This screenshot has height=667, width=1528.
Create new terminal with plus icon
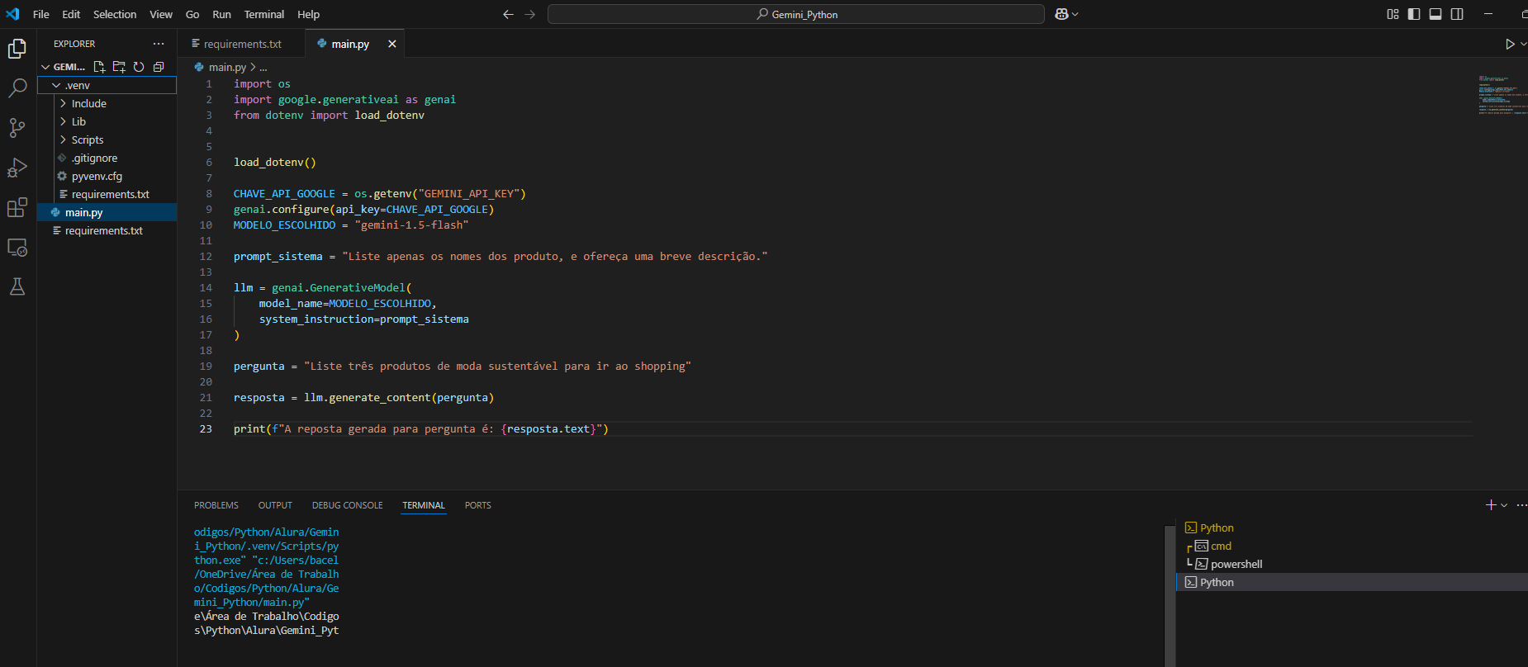(1491, 505)
